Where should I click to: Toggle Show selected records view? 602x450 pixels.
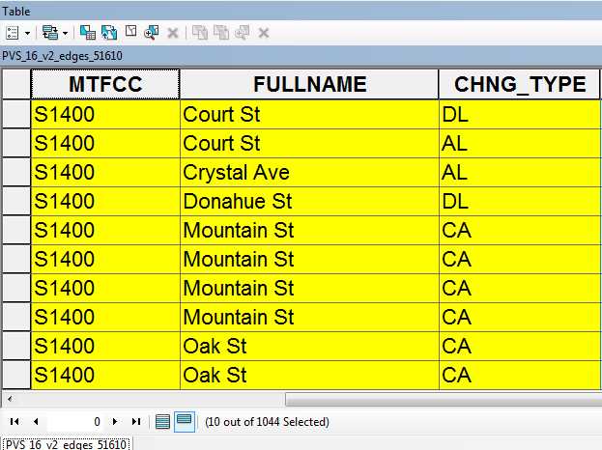(x=184, y=422)
